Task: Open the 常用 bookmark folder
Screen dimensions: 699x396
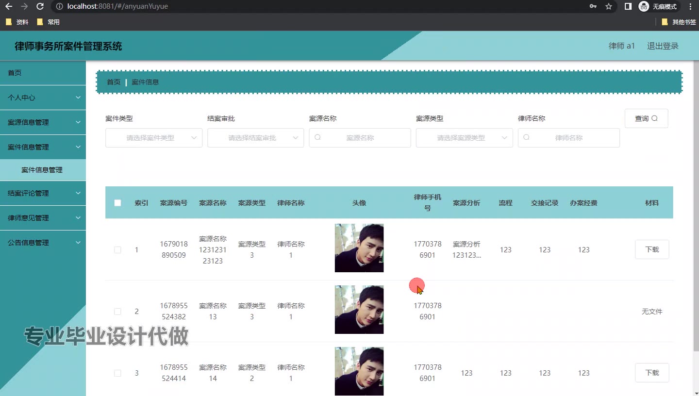Action: click(x=48, y=22)
